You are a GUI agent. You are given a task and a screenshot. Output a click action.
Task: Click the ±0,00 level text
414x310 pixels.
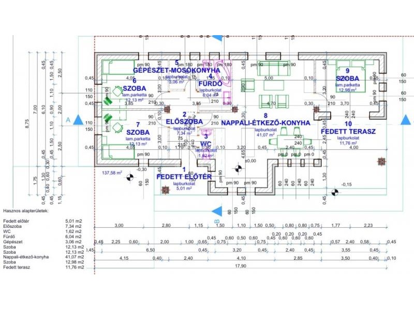pos(250,161)
